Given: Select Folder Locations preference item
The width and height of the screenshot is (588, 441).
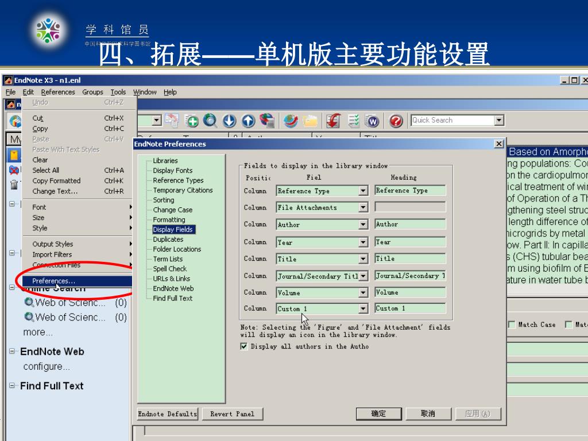Looking at the screenshot, I should coord(177,249).
